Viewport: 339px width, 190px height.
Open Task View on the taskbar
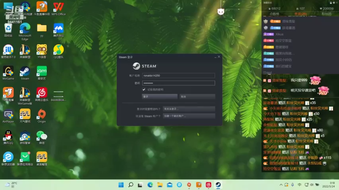click(140, 185)
